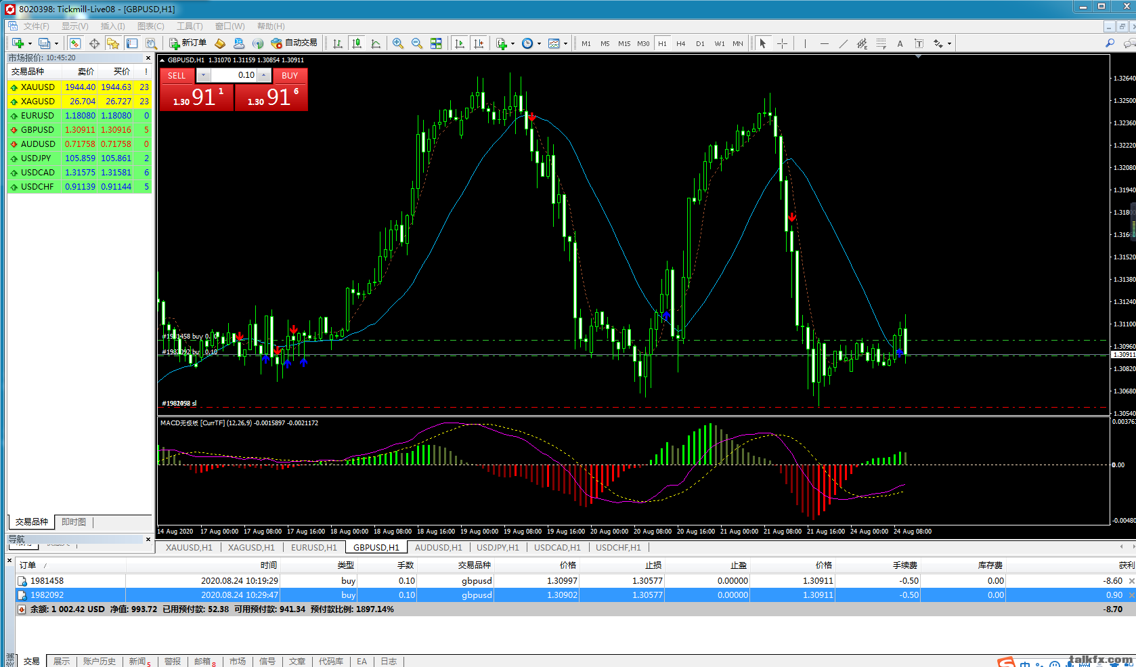Screen dimensions: 1136x667
Task: Toggle the Terminal panel icon
Action: tap(132, 43)
